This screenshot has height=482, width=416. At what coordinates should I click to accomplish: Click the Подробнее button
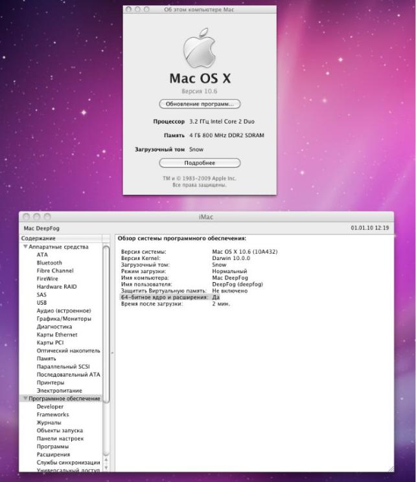[200, 162]
